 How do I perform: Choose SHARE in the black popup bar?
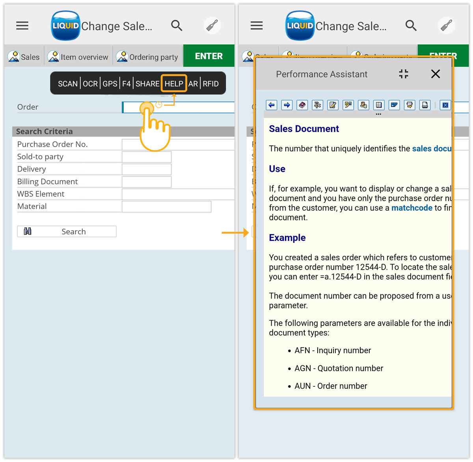[147, 84]
